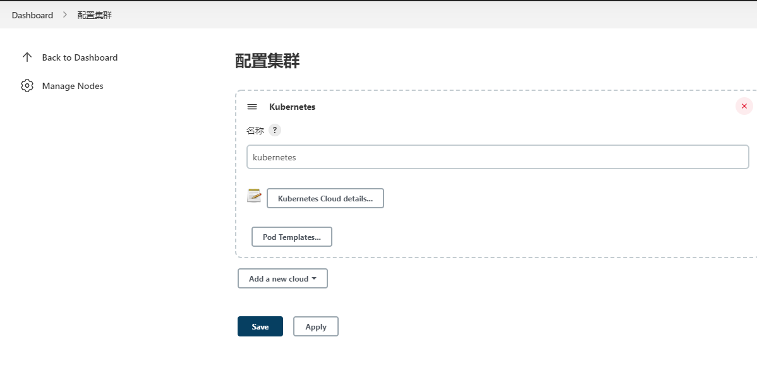Delete the Kubernetes cloud with red X

click(x=744, y=106)
